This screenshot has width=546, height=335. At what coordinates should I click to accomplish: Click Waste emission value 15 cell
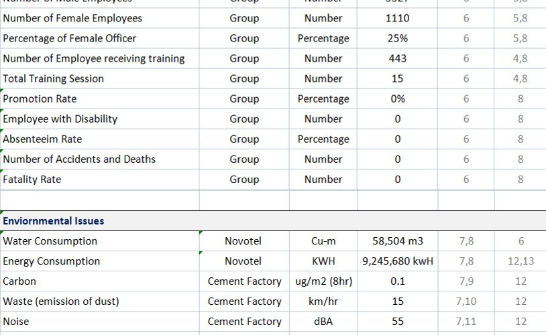[397, 301]
